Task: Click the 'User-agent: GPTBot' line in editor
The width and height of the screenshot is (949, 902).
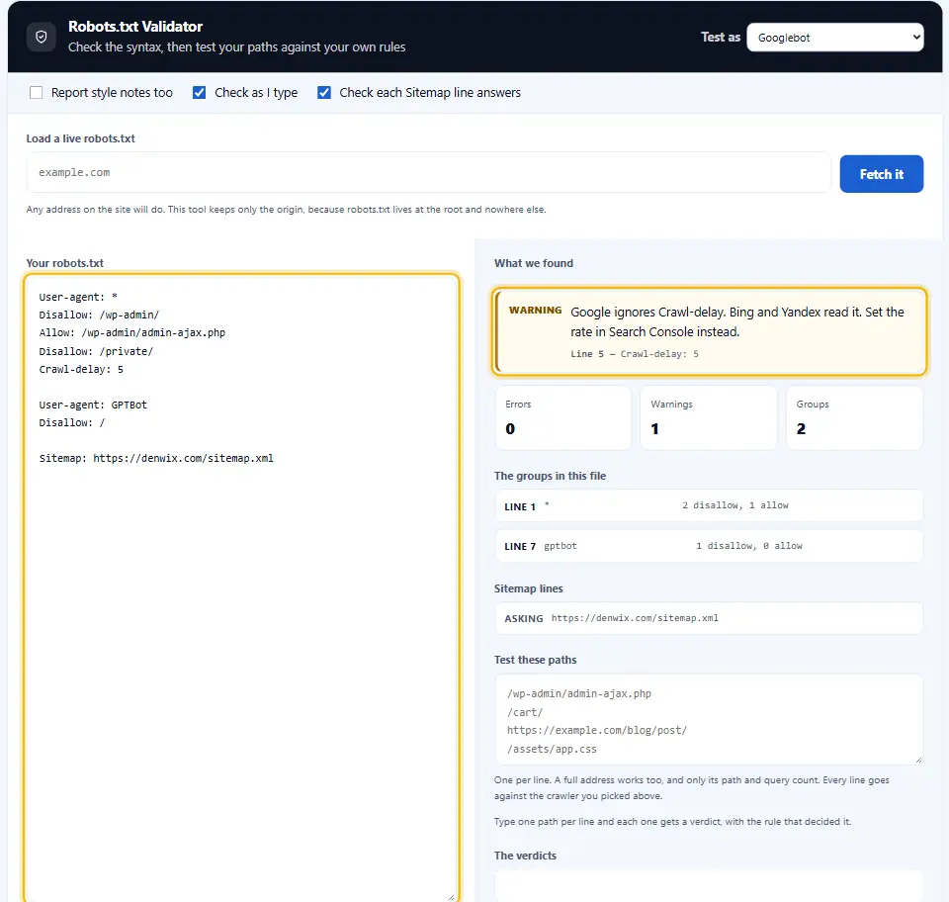Action: (93, 405)
